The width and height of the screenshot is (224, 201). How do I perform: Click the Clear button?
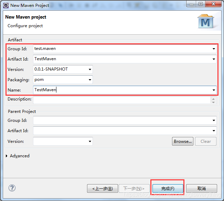[206, 141]
